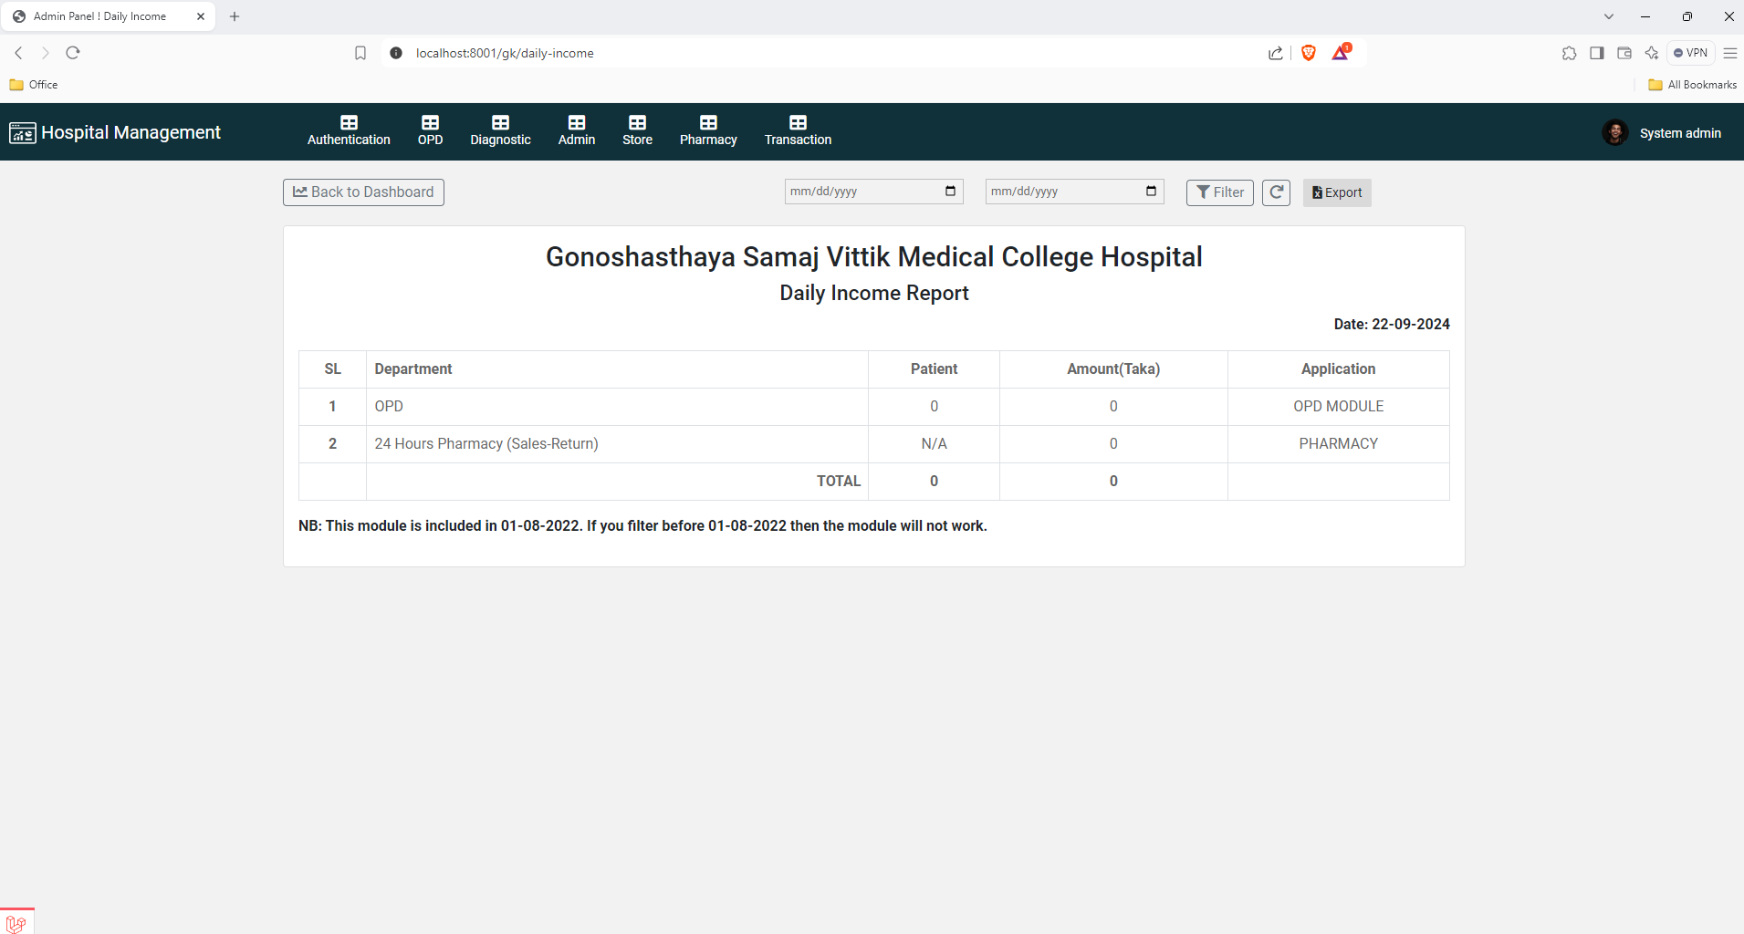
Task: Reload the page with browser refresh
Action: tap(73, 53)
